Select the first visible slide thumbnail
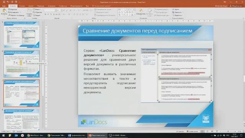This screenshot has height=138, width=245. [21, 35]
